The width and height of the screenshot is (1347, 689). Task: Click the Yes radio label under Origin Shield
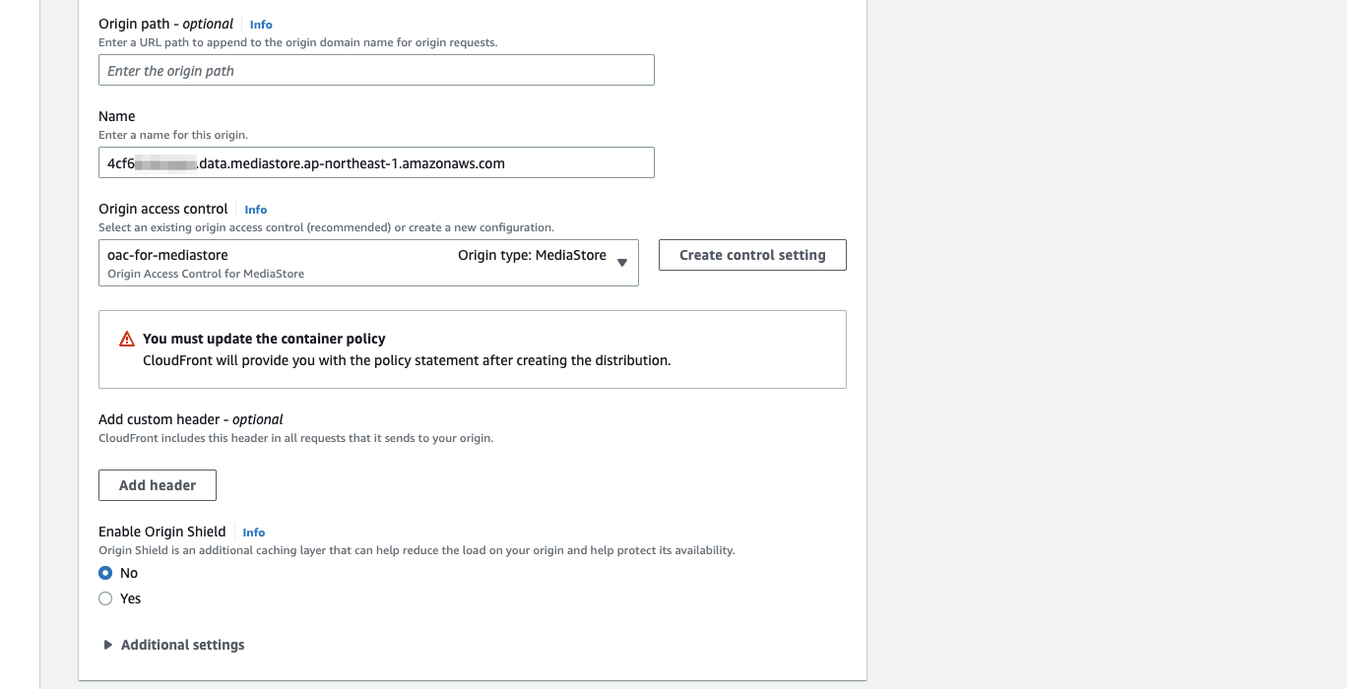[131, 598]
